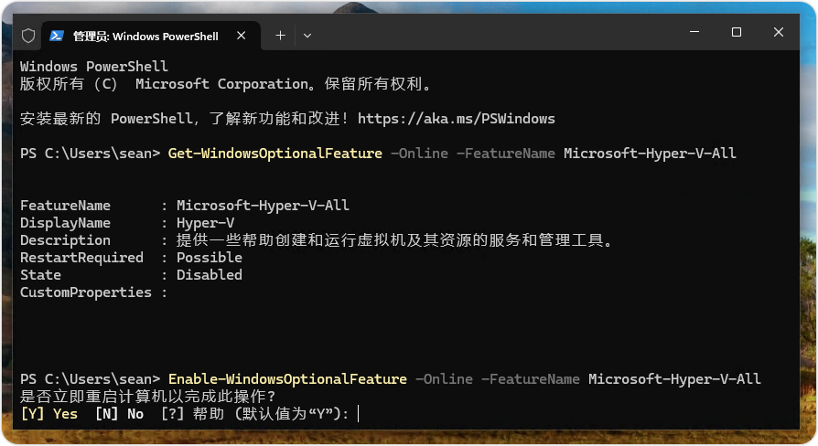
Task: Open the https://aka.ms/PSWindows link
Action: 456,119
